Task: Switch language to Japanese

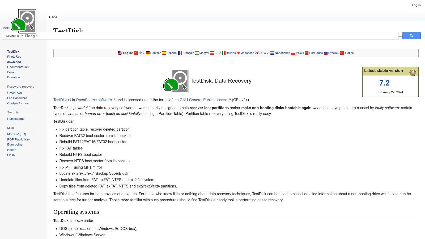Action: 248,53
